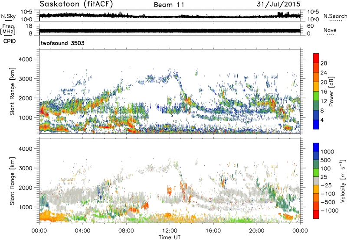Click the '-25' tick on Velocity colorbar
The image size is (347, 240).
click(327, 185)
